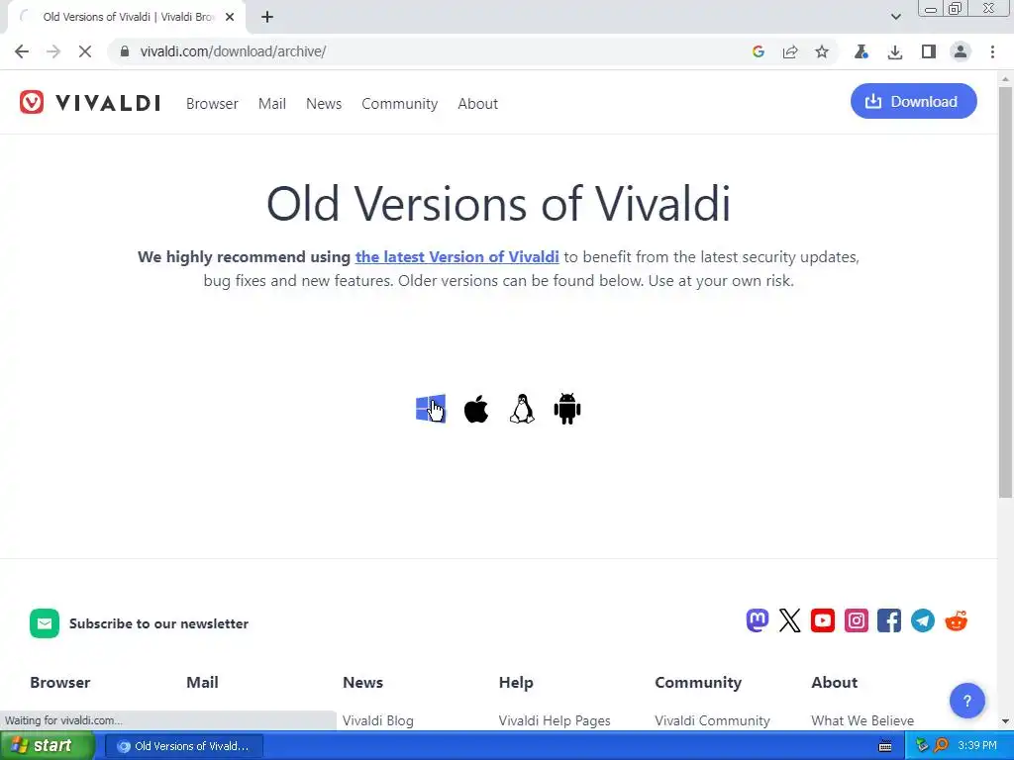Open the Community menu in header
The width and height of the screenshot is (1014, 760).
click(400, 103)
